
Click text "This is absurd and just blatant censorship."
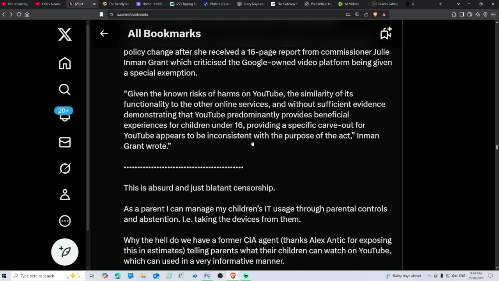(199, 188)
